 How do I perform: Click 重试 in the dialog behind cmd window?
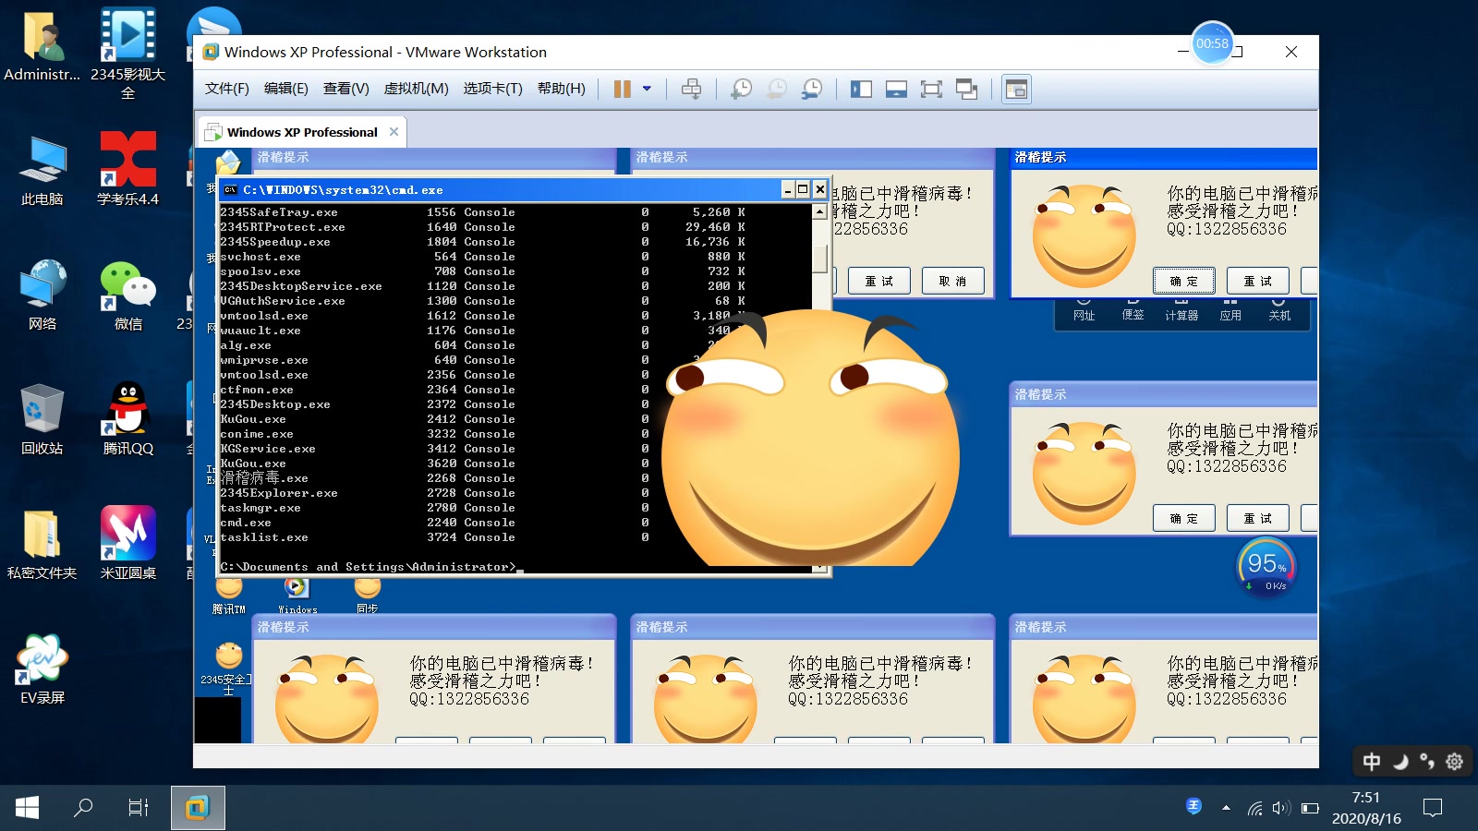[879, 281]
